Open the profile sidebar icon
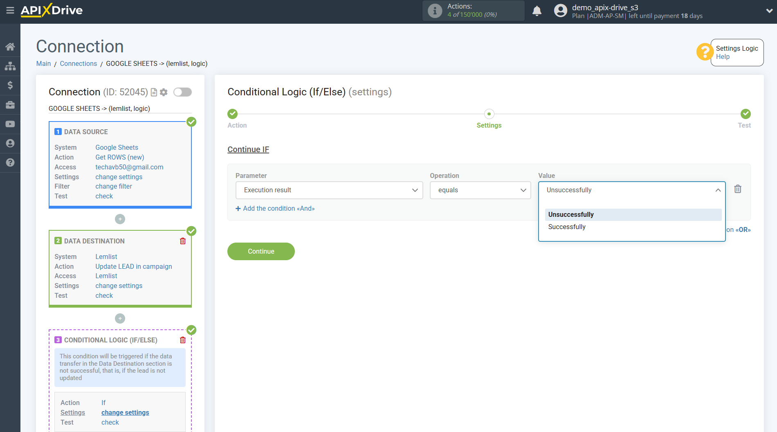777x432 pixels. [x=10, y=143]
